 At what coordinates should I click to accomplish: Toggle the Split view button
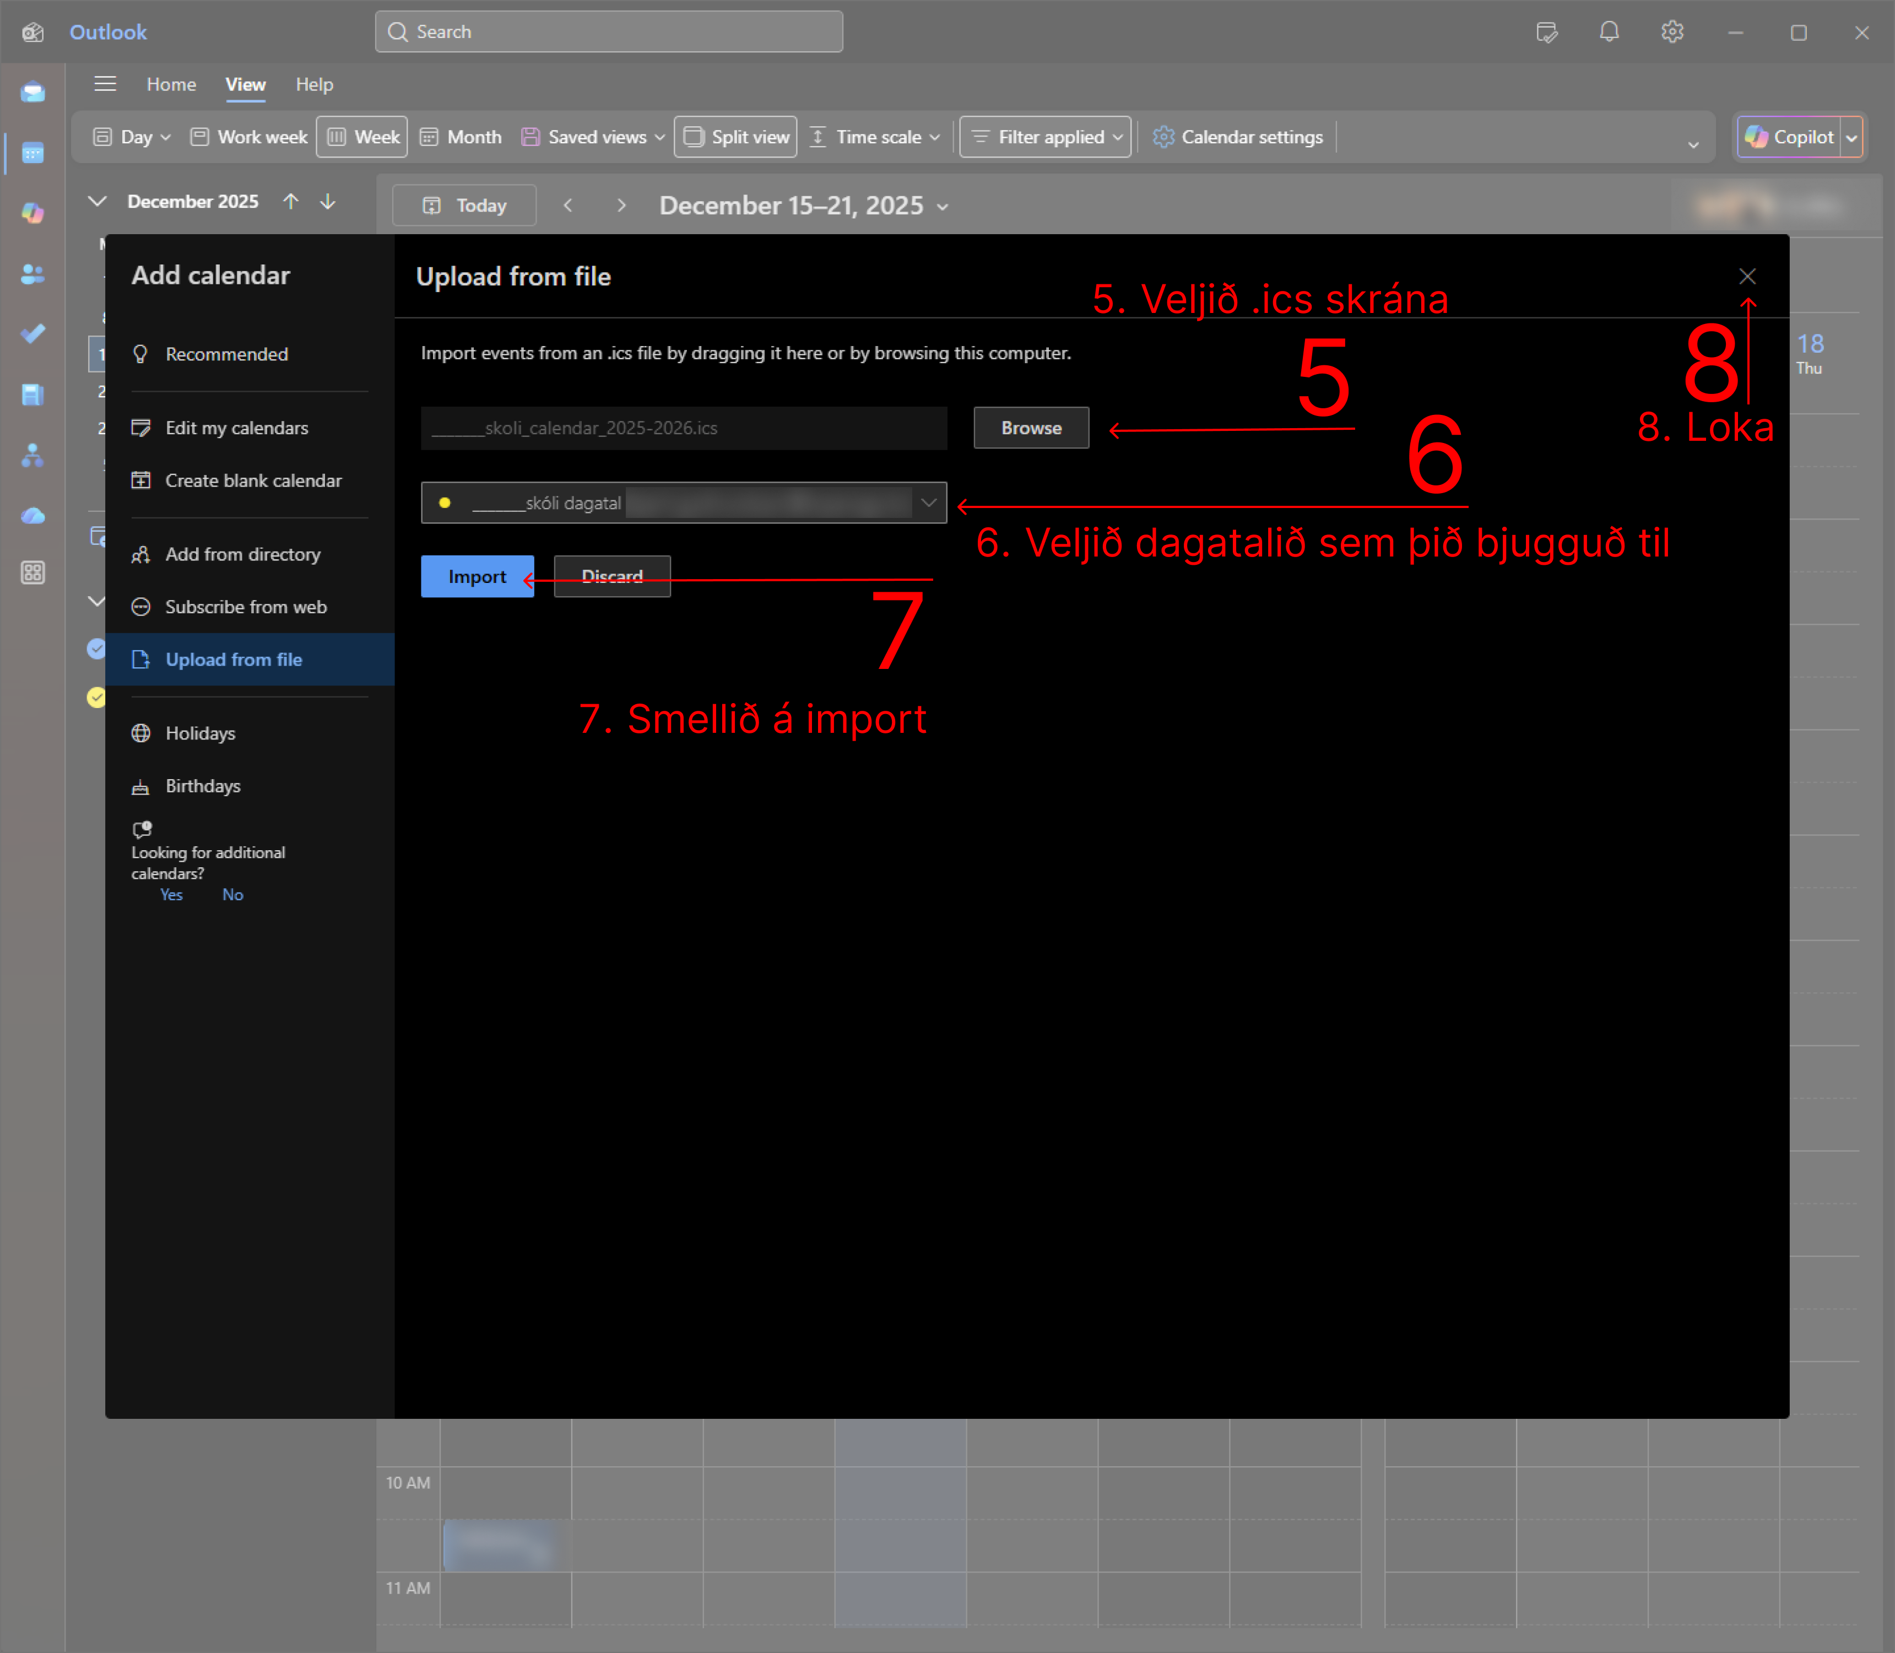click(736, 137)
